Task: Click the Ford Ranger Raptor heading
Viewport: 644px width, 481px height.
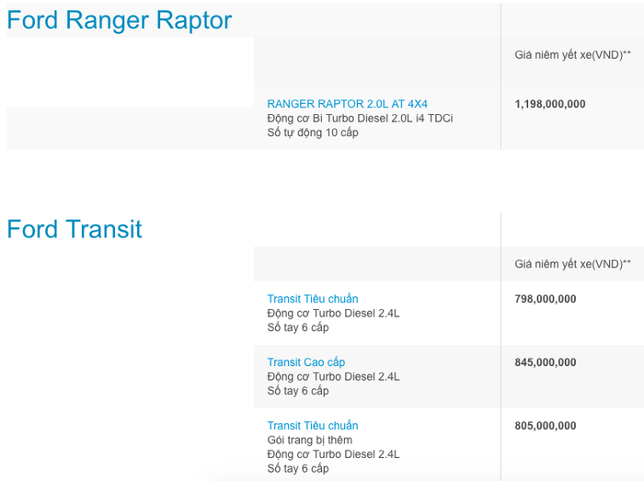Action: click(x=120, y=20)
